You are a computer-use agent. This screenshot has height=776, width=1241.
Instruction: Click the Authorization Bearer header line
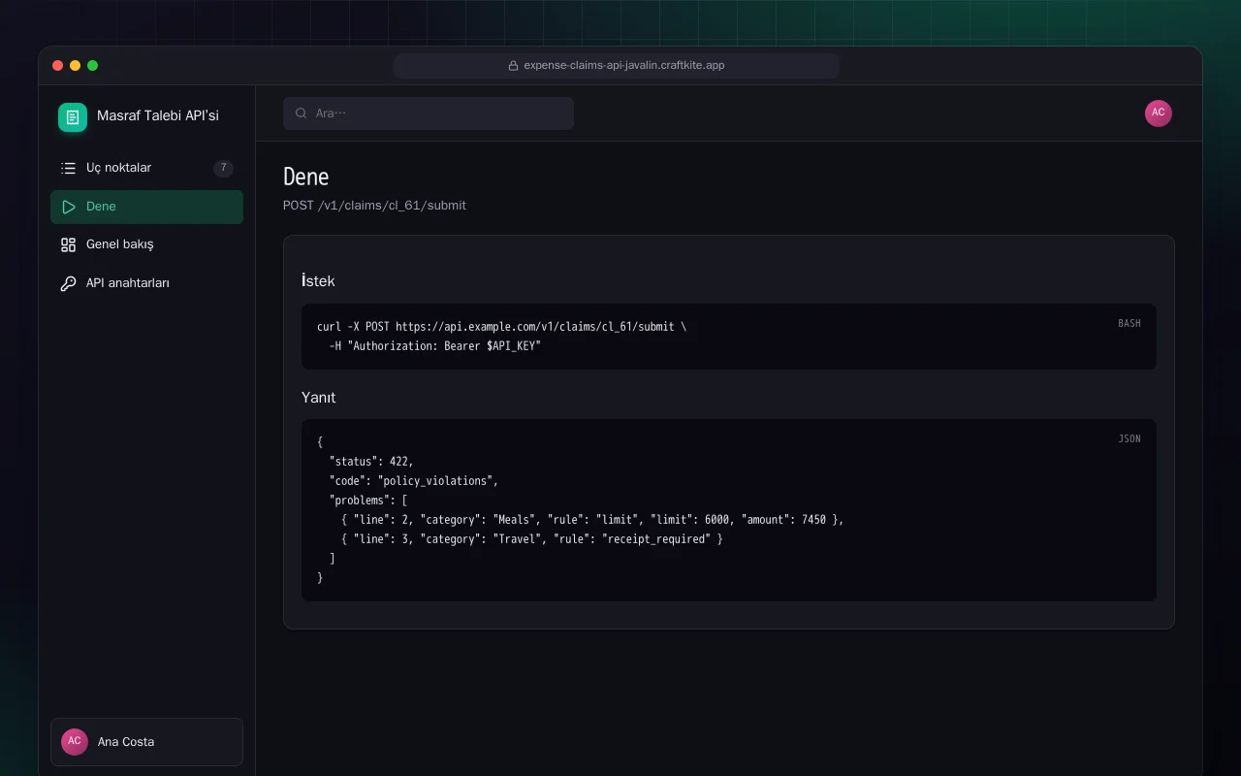[x=435, y=346]
